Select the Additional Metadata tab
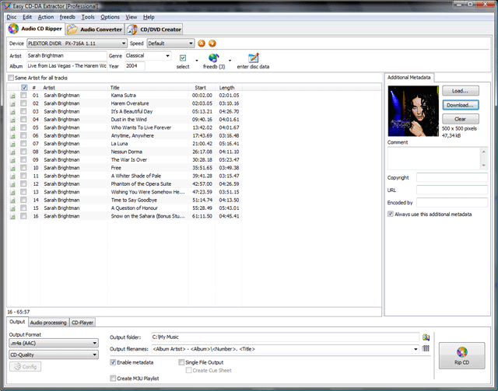The height and width of the screenshot is (391, 498). pyautogui.click(x=409, y=78)
